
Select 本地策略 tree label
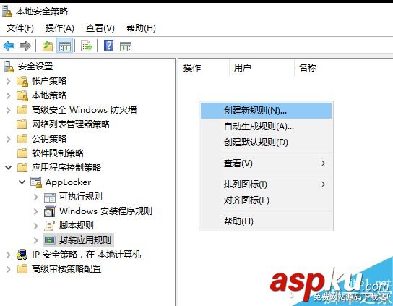[x=49, y=95]
